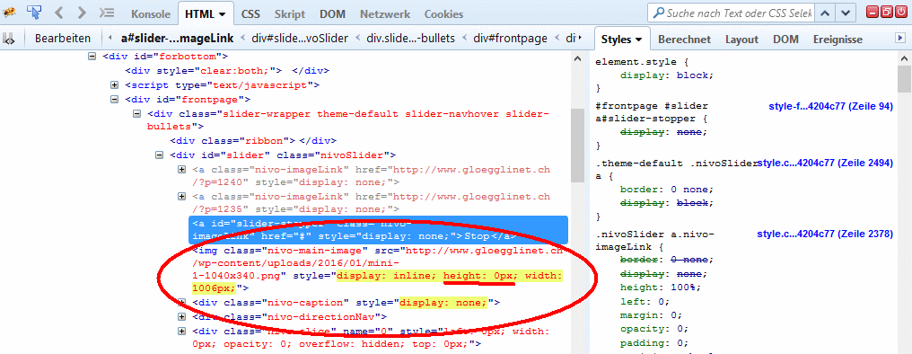This screenshot has width=912, height=354.
Task: Expand the script type text/javascript node
Action: click(x=114, y=85)
